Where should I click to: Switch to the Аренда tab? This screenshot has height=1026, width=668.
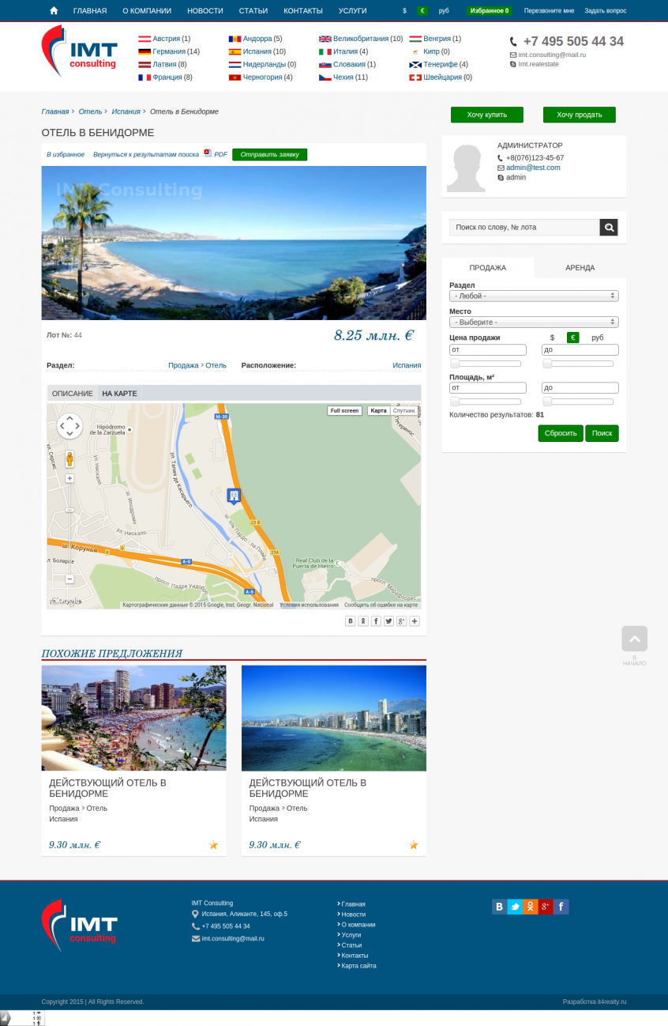(580, 268)
